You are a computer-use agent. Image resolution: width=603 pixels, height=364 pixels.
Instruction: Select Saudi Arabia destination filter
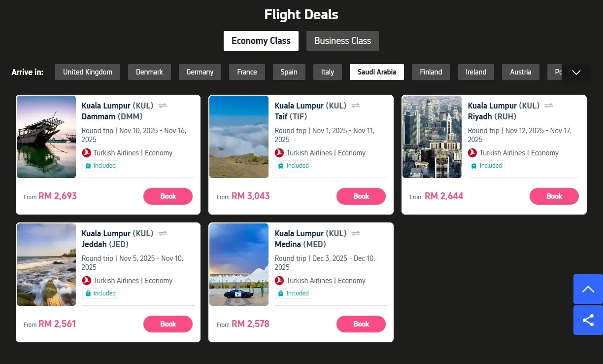click(x=376, y=72)
